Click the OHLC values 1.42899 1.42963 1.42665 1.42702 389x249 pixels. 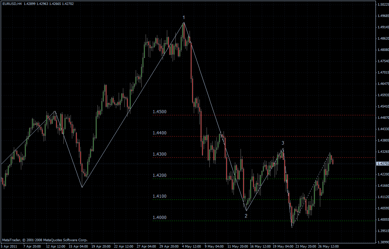pyautogui.click(x=49, y=4)
